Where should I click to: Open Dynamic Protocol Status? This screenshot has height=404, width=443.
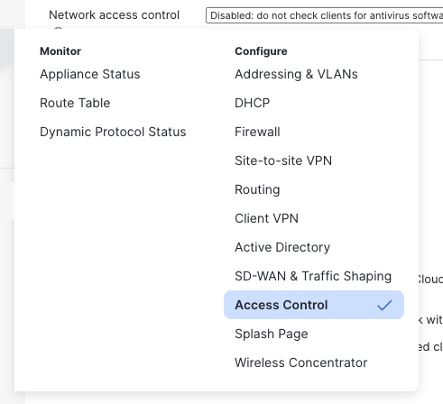tap(113, 132)
